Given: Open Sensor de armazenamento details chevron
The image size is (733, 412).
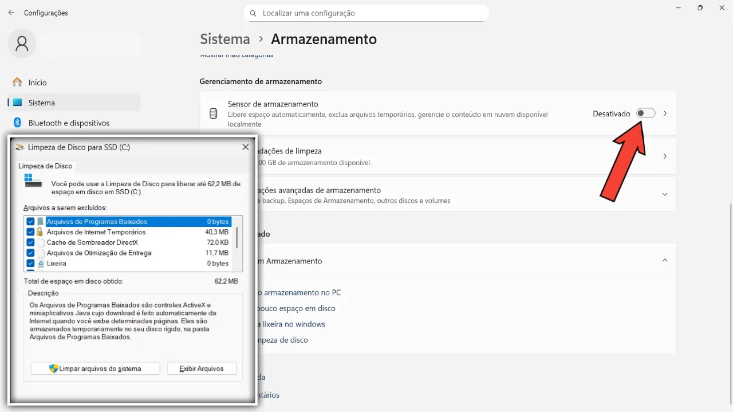Looking at the screenshot, I should (x=664, y=113).
